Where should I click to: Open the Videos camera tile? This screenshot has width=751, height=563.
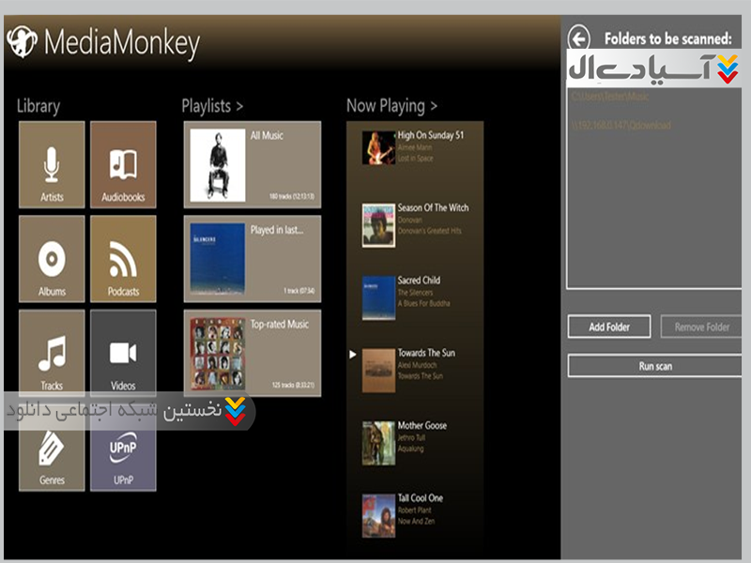point(123,353)
